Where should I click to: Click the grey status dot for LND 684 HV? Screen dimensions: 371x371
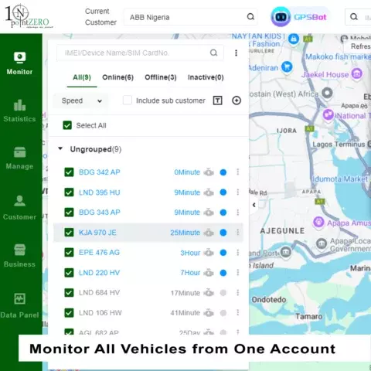[x=223, y=293]
